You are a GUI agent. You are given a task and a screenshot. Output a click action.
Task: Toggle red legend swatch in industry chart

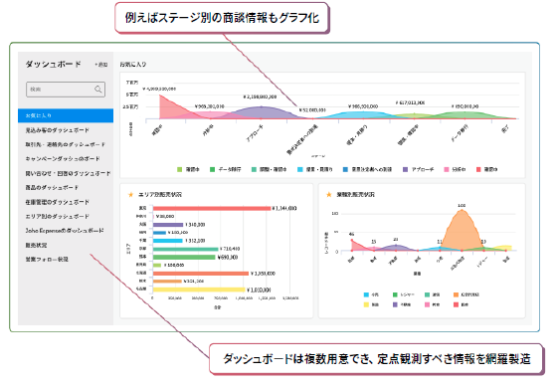point(456,304)
